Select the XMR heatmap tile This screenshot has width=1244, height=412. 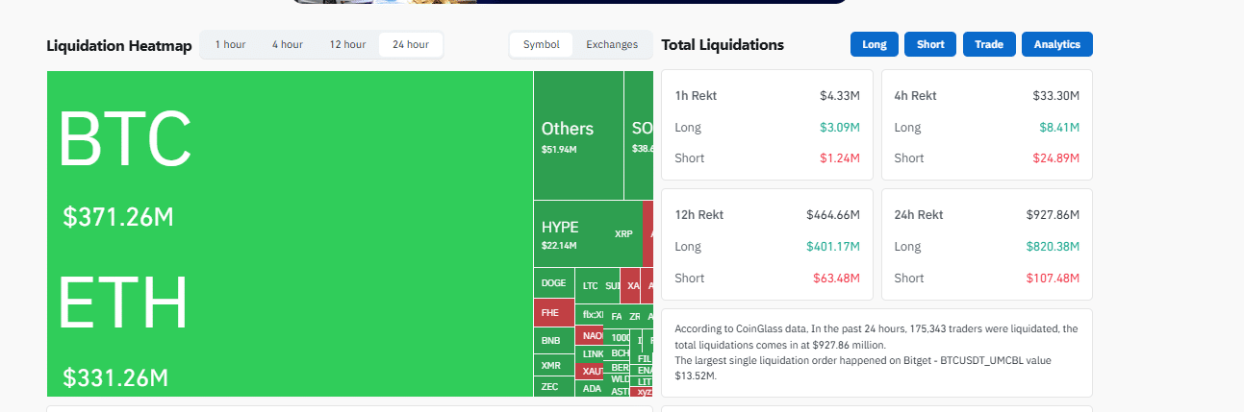coord(553,365)
